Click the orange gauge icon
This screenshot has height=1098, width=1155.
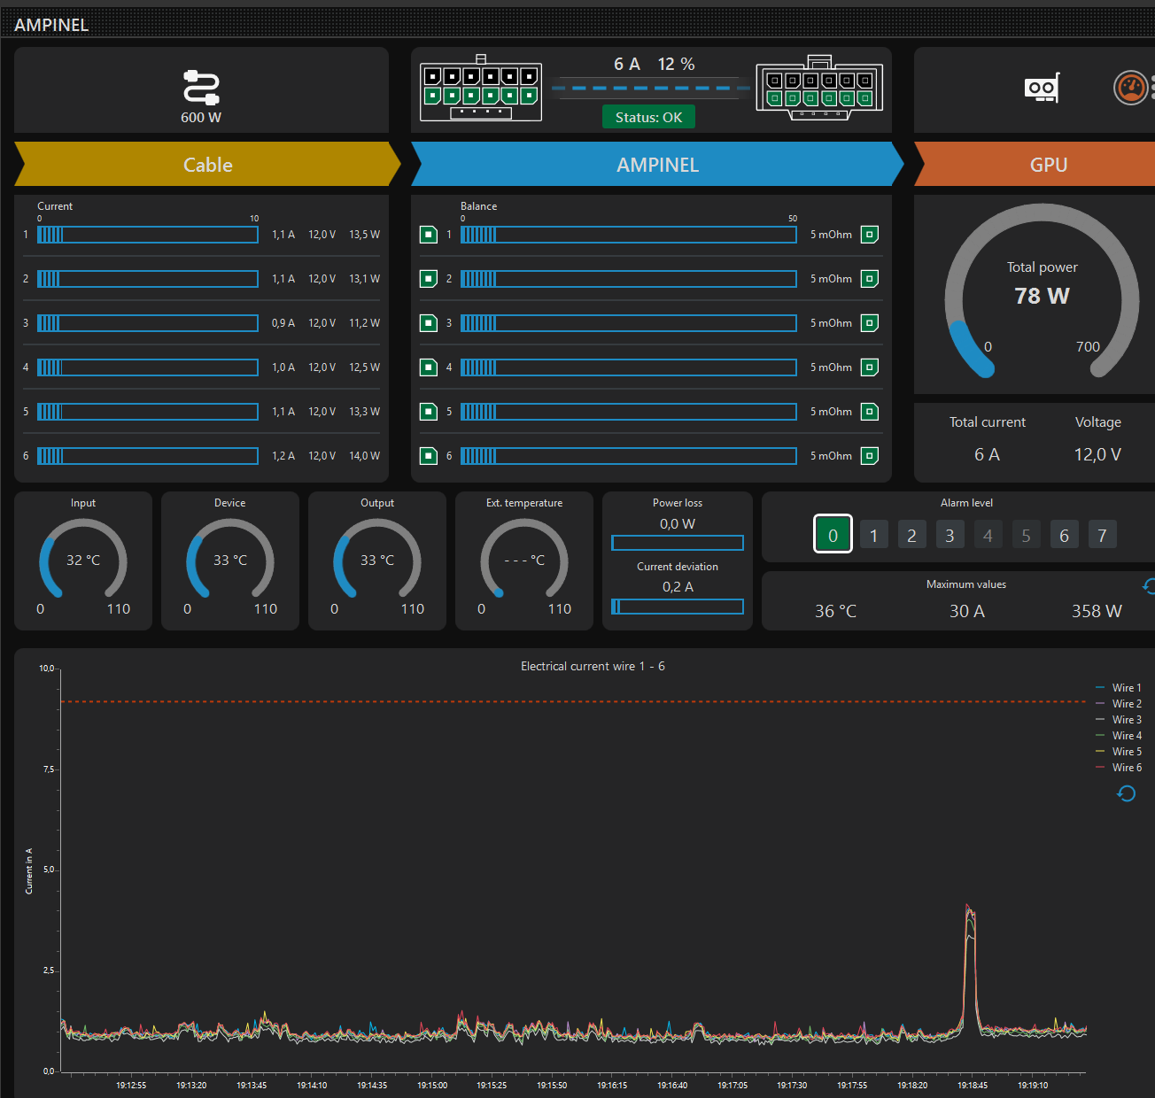pos(1129,88)
